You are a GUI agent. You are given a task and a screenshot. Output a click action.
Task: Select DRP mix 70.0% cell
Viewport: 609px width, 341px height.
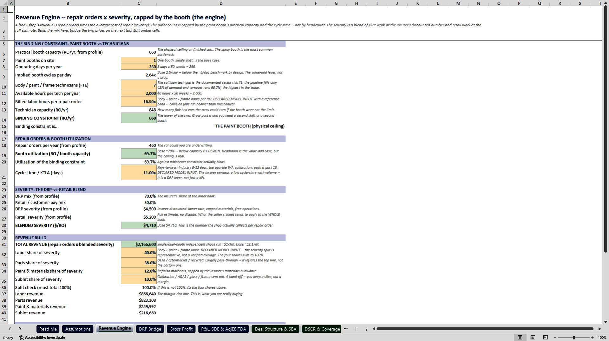[x=139, y=196]
